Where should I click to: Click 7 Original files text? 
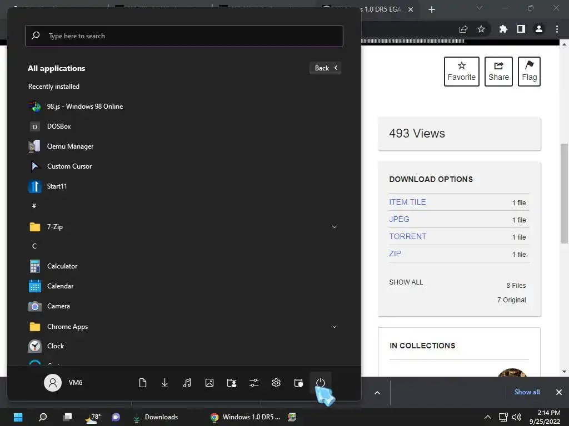[x=511, y=300]
